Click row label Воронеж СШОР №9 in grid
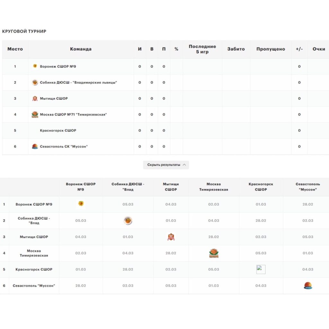 coord(34,204)
